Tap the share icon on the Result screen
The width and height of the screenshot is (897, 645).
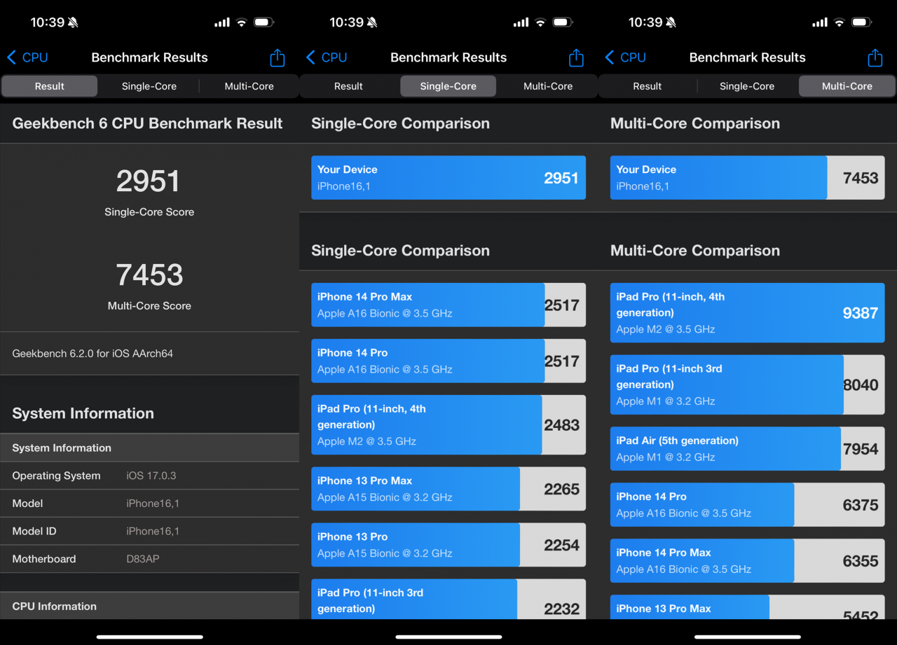coord(277,57)
